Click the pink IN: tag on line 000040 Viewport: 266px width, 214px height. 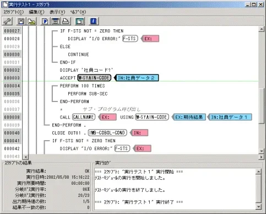tap(139, 132)
